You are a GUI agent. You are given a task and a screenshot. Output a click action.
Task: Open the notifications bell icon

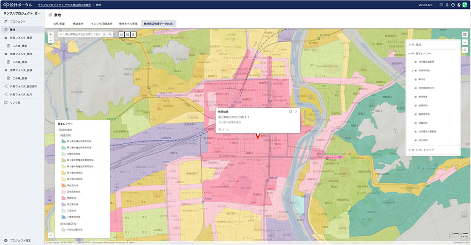click(447, 5)
